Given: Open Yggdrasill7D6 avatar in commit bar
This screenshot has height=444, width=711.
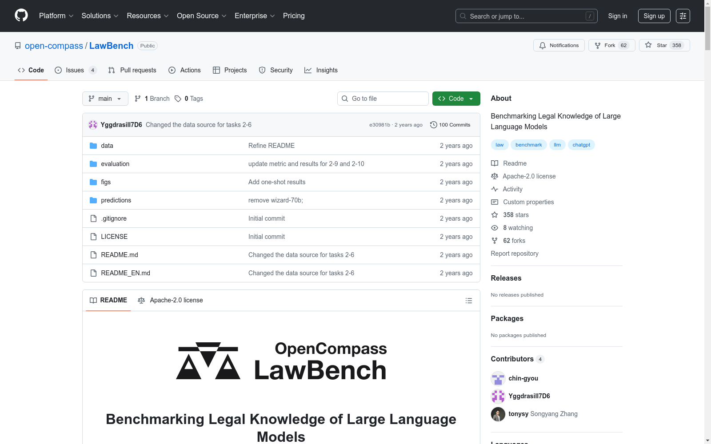Looking at the screenshot, I should tap(93, 125).
